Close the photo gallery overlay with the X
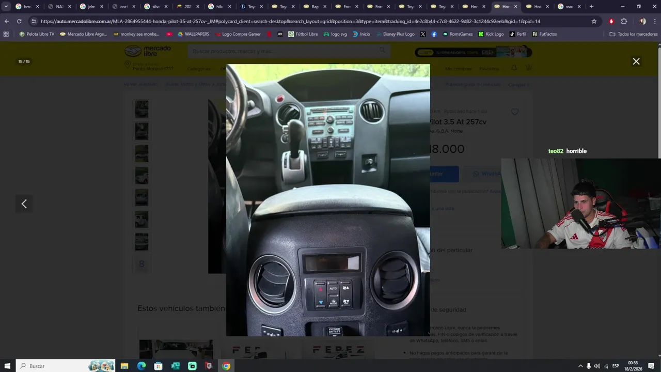661x372 pixels. 636,61
